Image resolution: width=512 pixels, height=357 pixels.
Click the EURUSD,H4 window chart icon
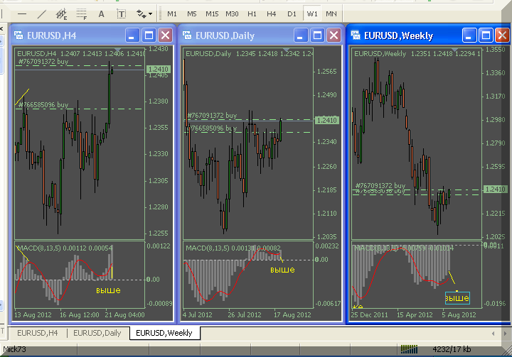click(x=18, y=35)
